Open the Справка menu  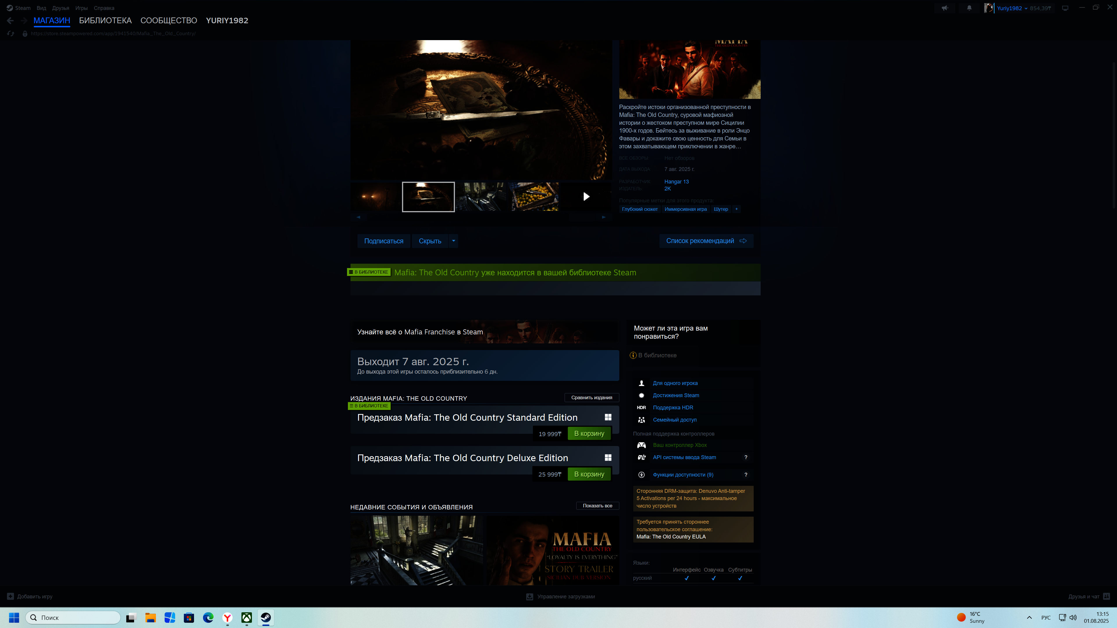104,8
